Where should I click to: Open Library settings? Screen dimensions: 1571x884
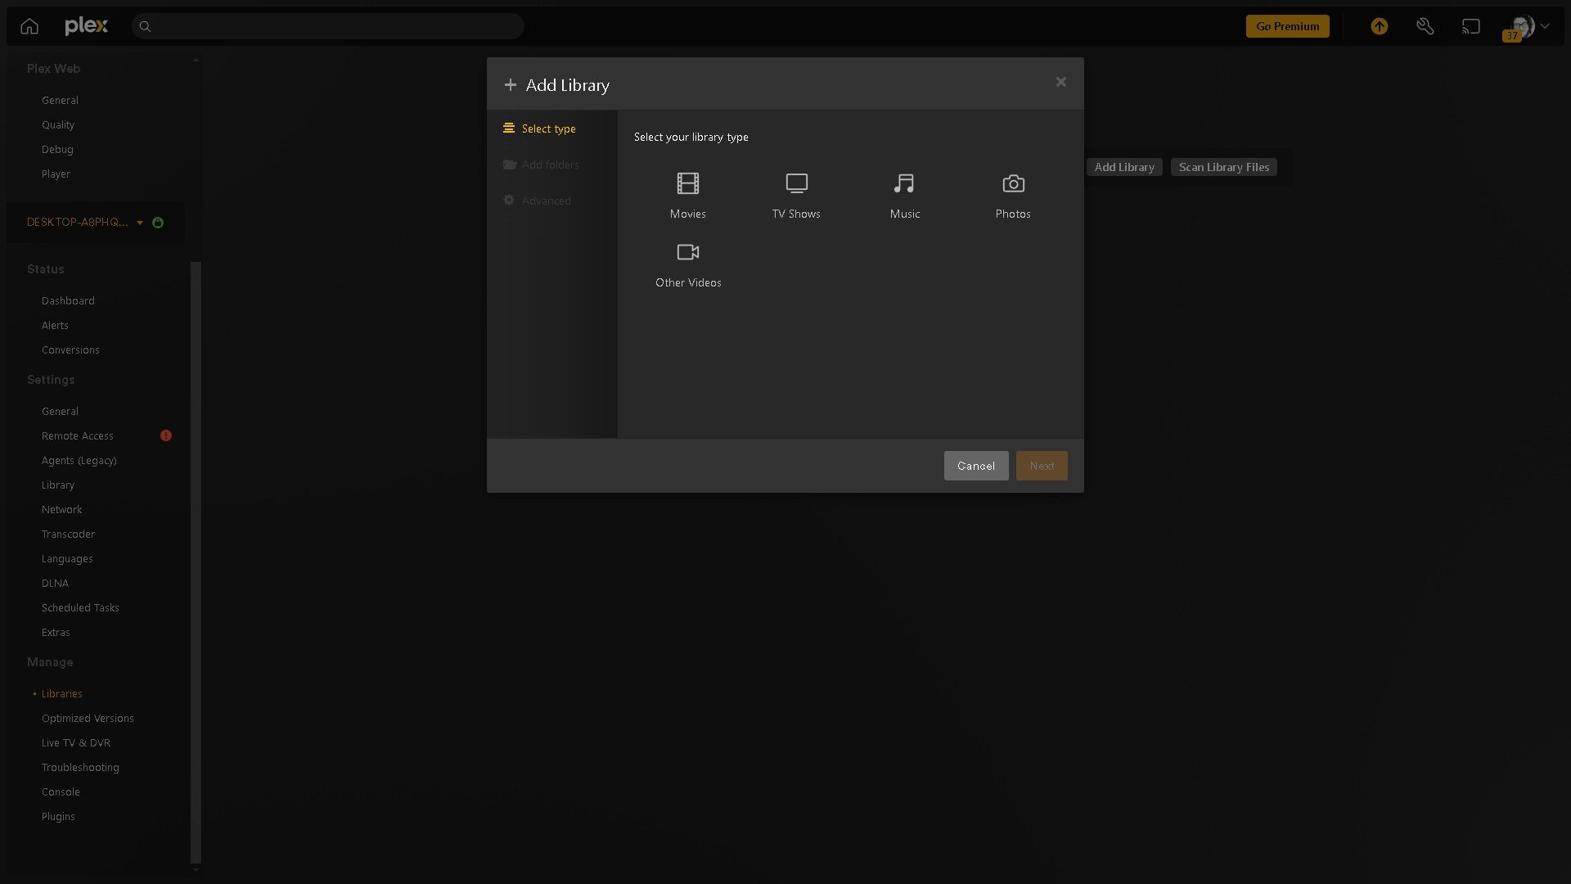[58, 485]
